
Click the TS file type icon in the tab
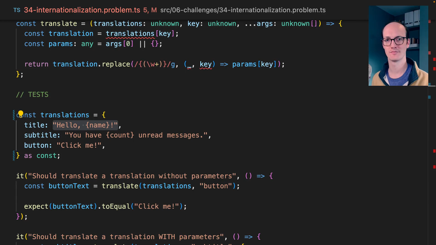[17, 10]
